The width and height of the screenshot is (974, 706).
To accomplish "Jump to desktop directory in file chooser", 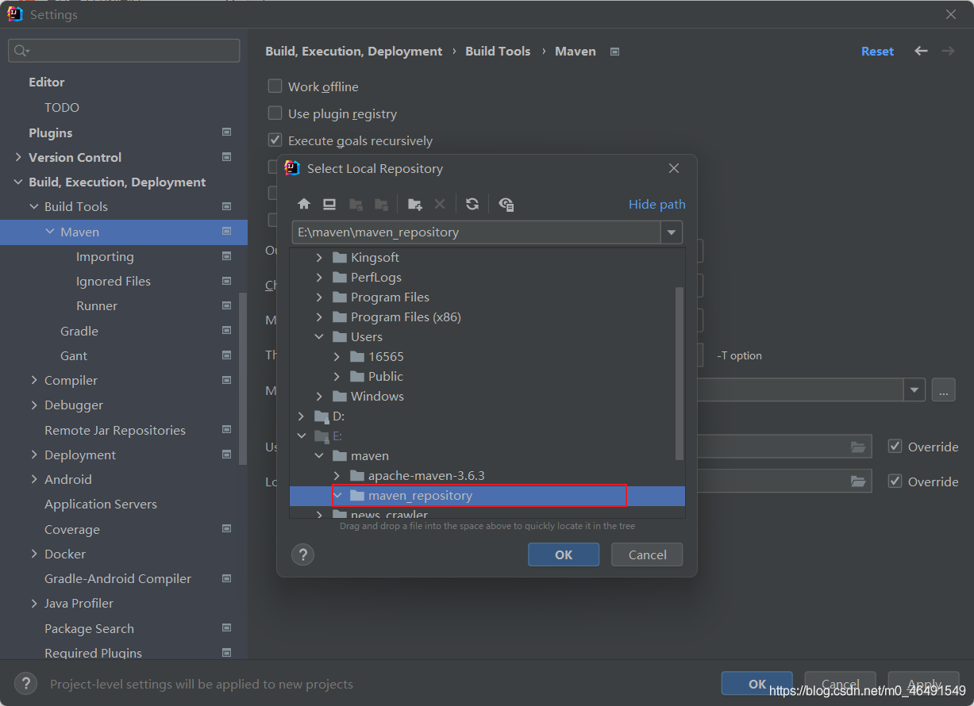I will point(329,204).
